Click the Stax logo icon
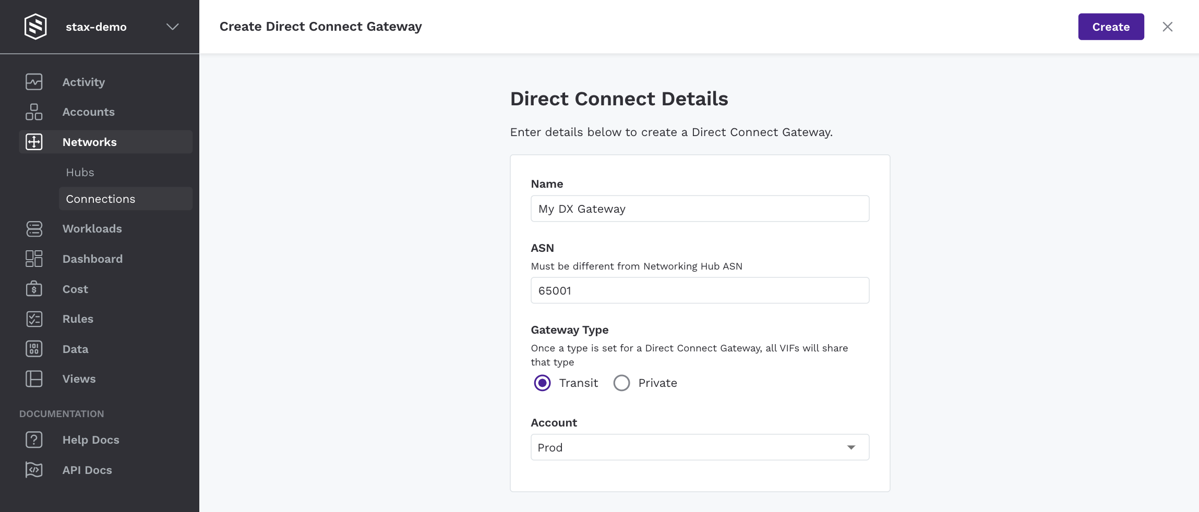 tap(35, 27)
